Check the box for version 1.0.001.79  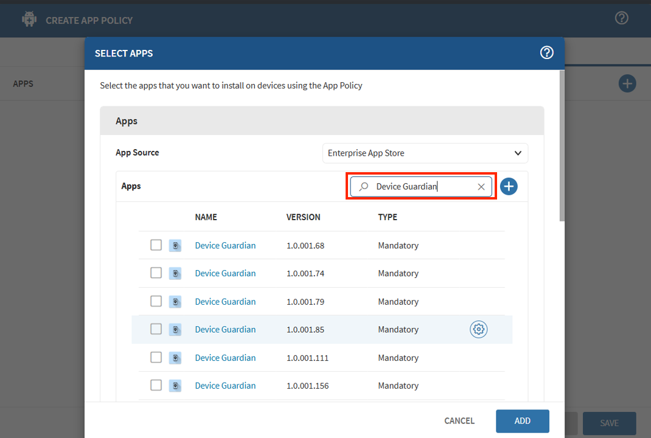tap(156, 301)
